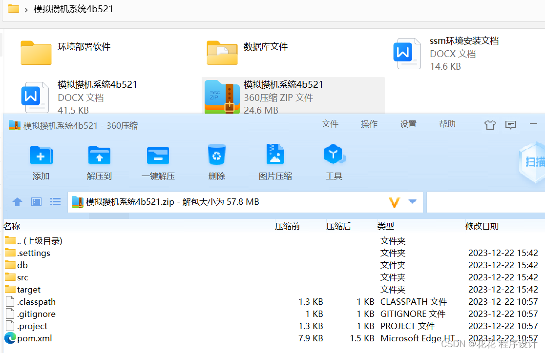The height and width of the screenshot is (353, 545).
Task: Open the 设置 menu
Action: click(x=408, y=124)
